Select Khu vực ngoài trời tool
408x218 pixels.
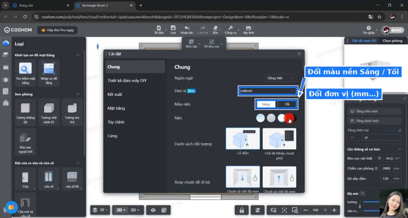tap(25, 142)
